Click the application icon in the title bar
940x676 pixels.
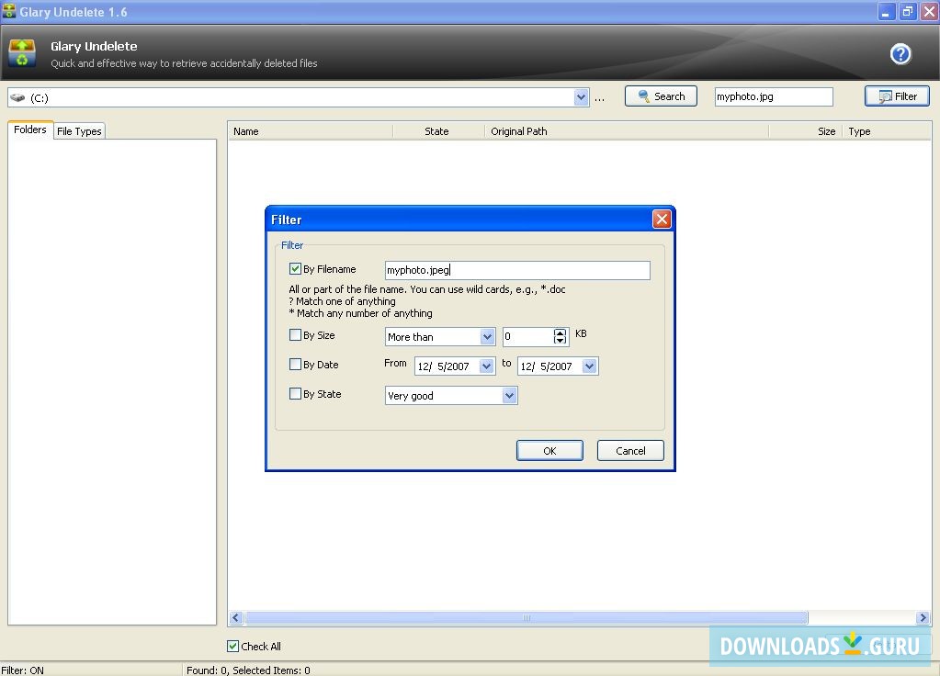click(9, 11)
